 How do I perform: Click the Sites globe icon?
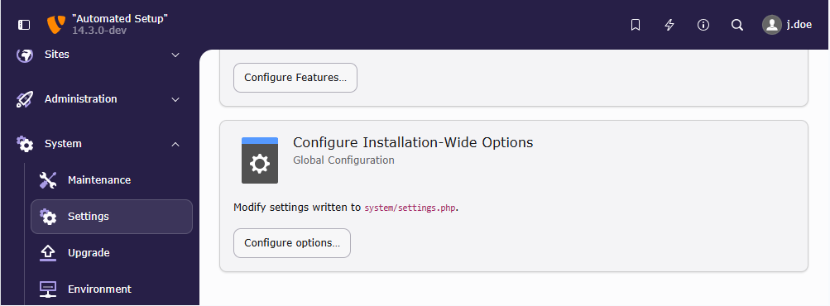pyautogui.click(x=25, y=55)
